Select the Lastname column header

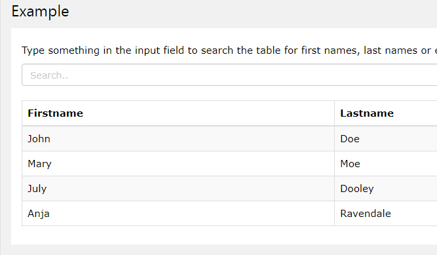pyautogui.click(x=386, y=113)
